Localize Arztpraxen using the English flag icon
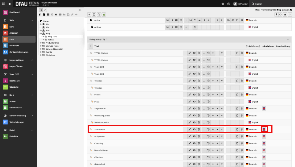The image size is (295, 167). click(264, 136)
